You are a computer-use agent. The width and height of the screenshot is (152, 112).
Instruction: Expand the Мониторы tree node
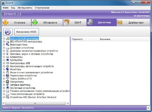coord(4,69)
